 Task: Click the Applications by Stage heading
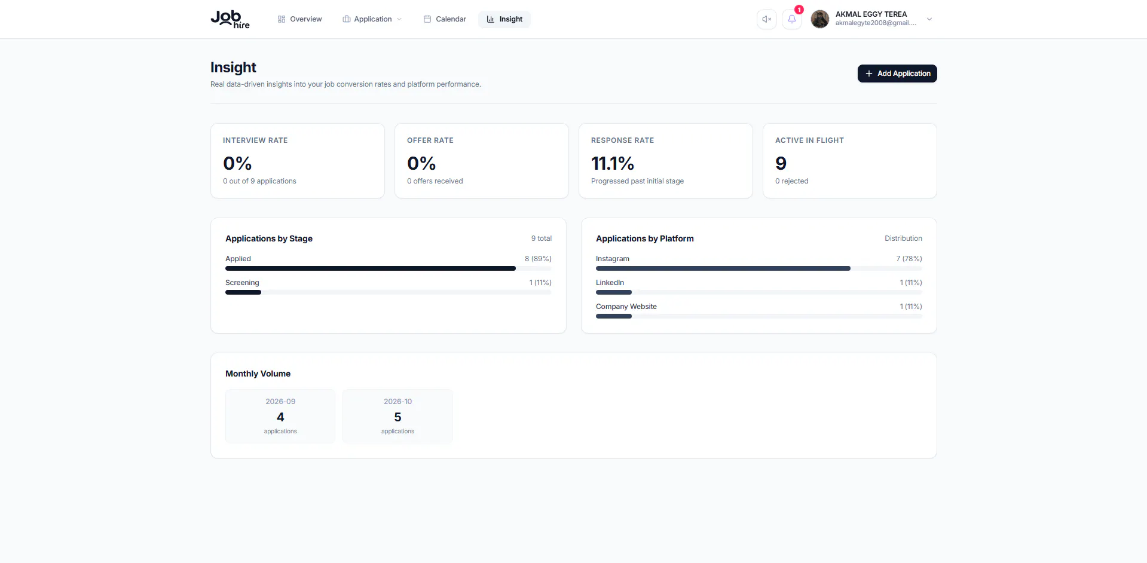pos(269,238)
